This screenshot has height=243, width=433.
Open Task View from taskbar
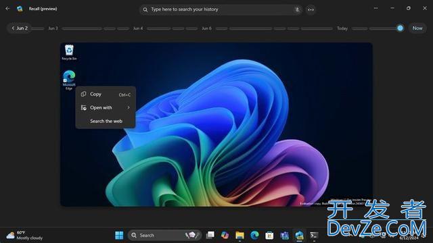click(x=210, y=236)
